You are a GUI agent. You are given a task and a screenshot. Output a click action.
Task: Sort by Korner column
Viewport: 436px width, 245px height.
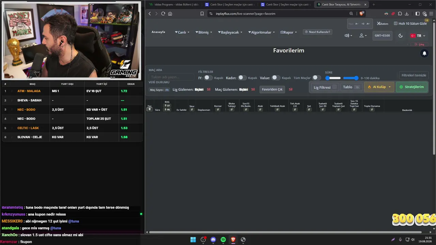(x=218, y=110)
